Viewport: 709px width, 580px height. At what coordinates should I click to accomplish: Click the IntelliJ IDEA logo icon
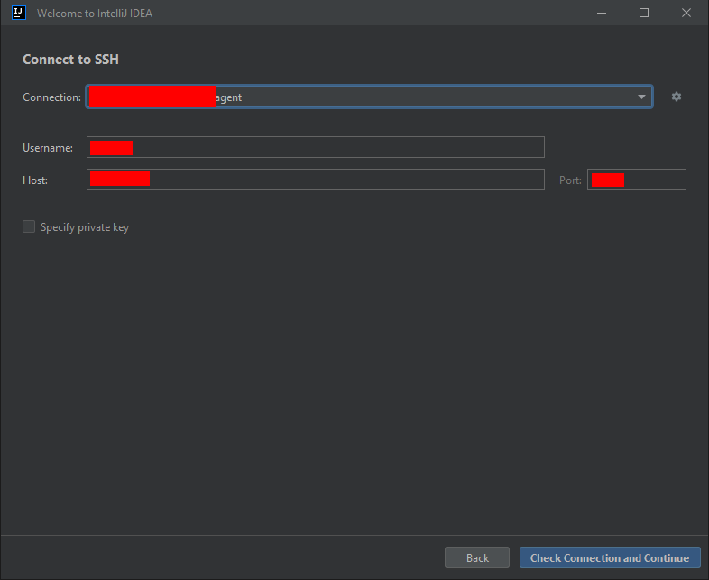tap(19, 13)
